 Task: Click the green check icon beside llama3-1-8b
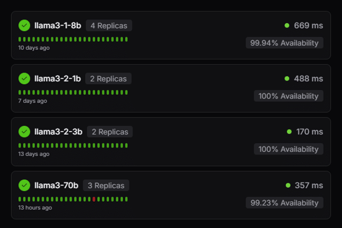[24, 25]
